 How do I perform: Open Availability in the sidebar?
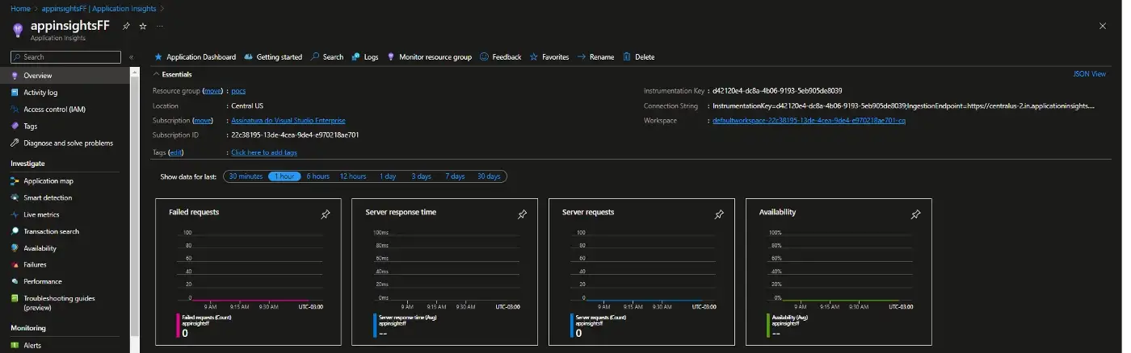coord(65,248)
